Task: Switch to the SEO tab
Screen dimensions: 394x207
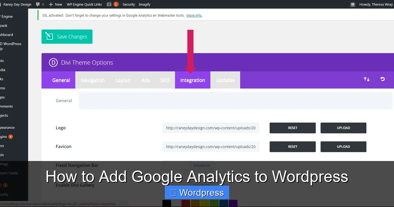Action: pos(165,80)
